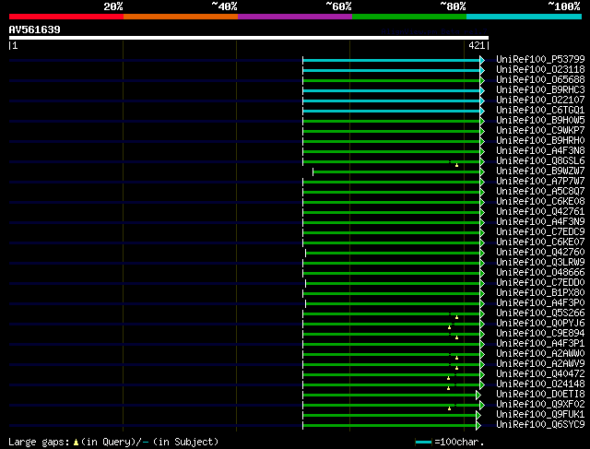590x449 pixels.
Task: Click the yellow gap marker under the Q9XF02 alignment
Action: [449, 408]
